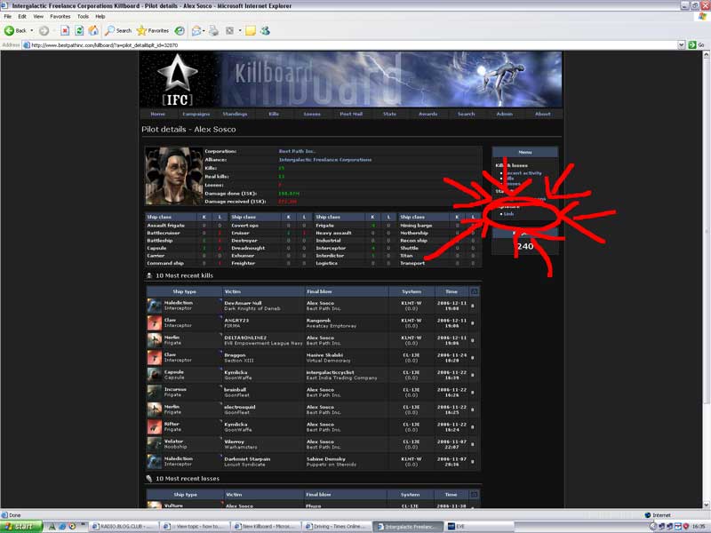Open the Awards navigation link
The width and height of the screenshot is (711, 533).
coord(428,114)
